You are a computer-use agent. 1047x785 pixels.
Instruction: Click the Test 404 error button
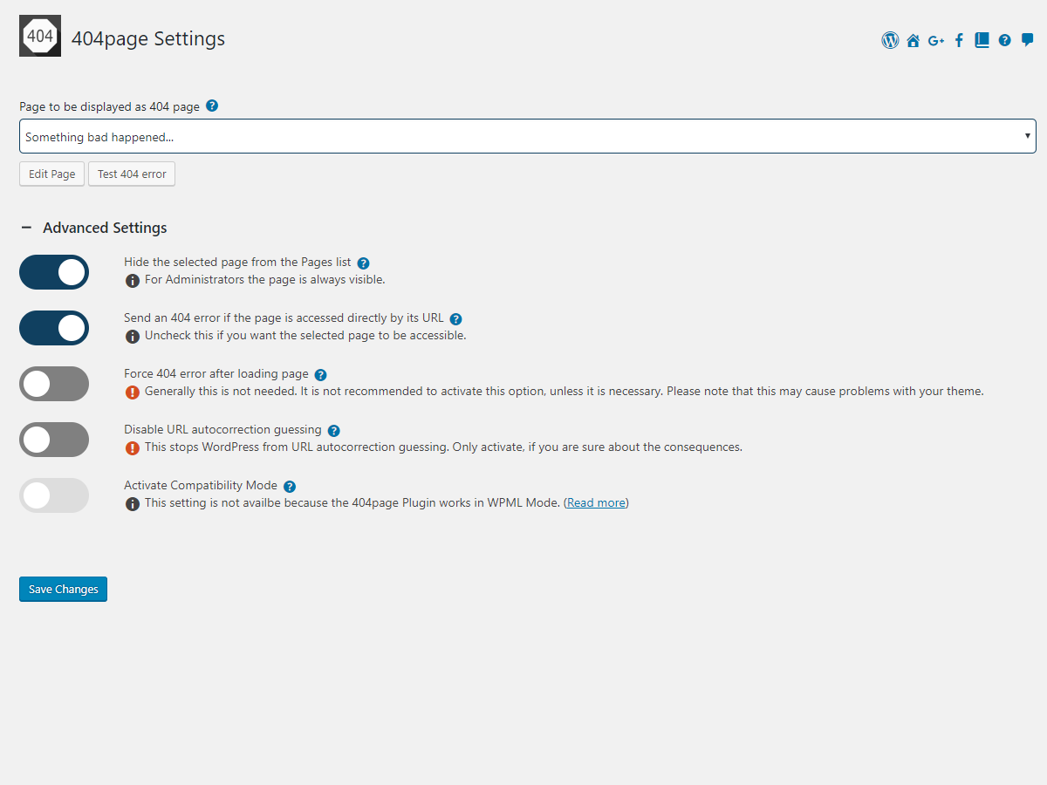[x=132, y=174]
